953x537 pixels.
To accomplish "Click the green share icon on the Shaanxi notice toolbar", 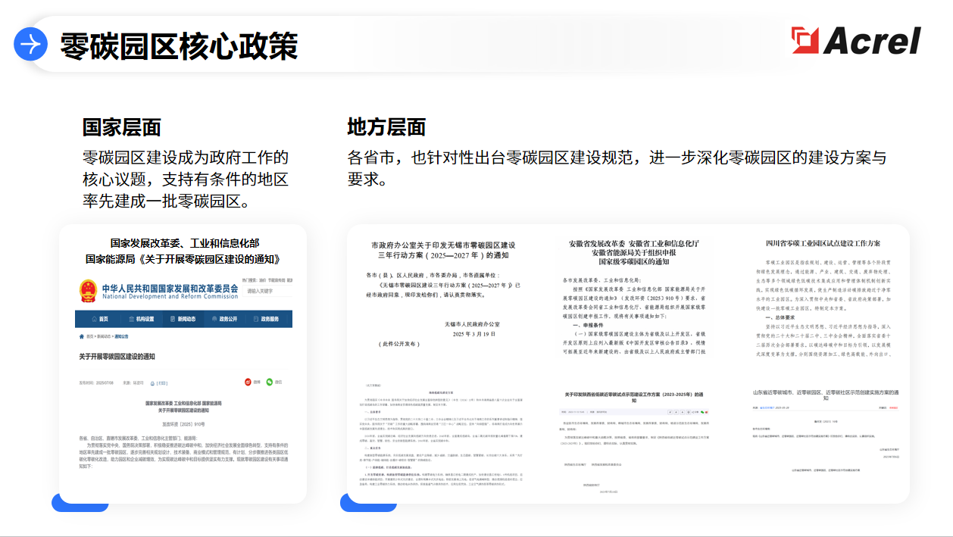I will click(x=702, y=412).
